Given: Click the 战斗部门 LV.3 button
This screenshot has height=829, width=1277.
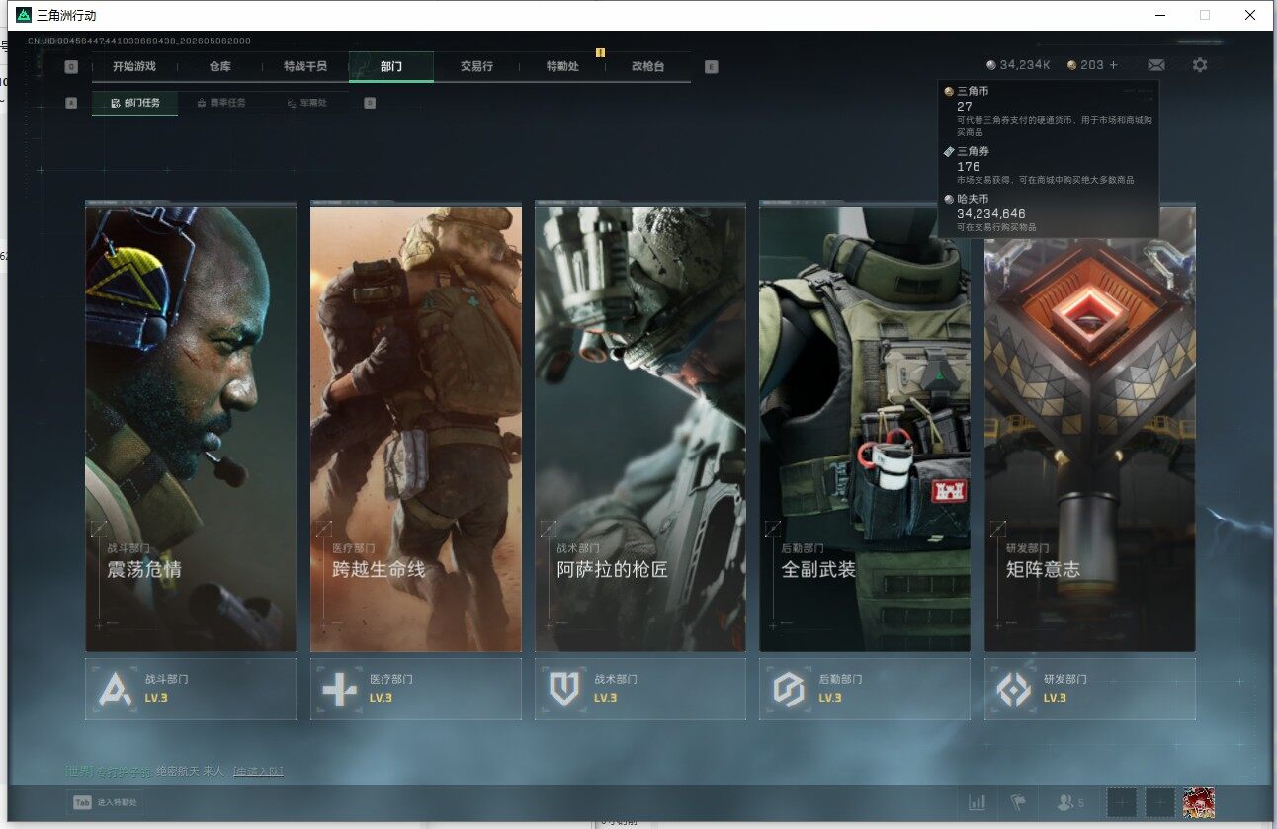Looking at the screenshot, I should click(191, 689).
